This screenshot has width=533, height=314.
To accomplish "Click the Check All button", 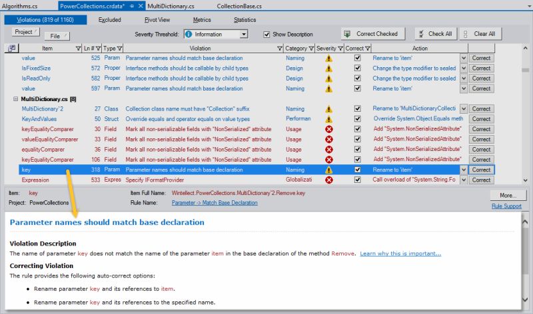I will 436,34.
